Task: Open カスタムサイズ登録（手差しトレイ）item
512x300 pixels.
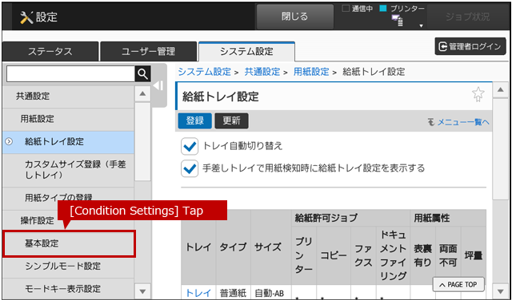Action: tap(68, 170)
